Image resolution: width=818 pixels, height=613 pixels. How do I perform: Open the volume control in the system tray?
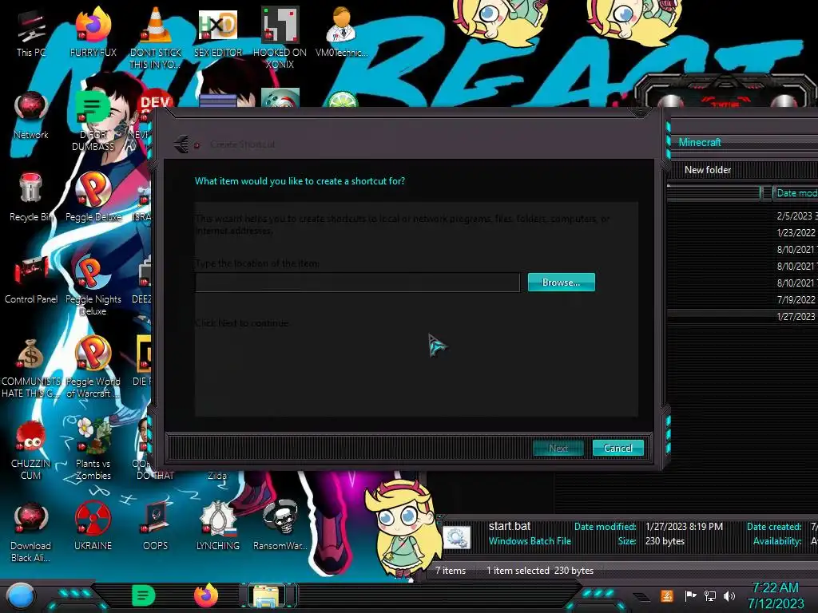pos(729,595)
